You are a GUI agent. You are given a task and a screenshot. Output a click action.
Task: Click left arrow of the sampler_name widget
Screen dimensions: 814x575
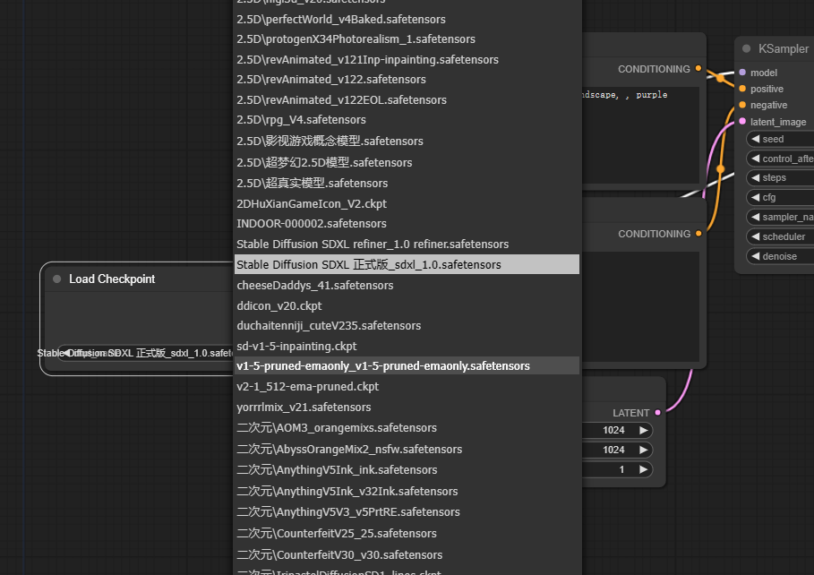(x=755, y=217)
